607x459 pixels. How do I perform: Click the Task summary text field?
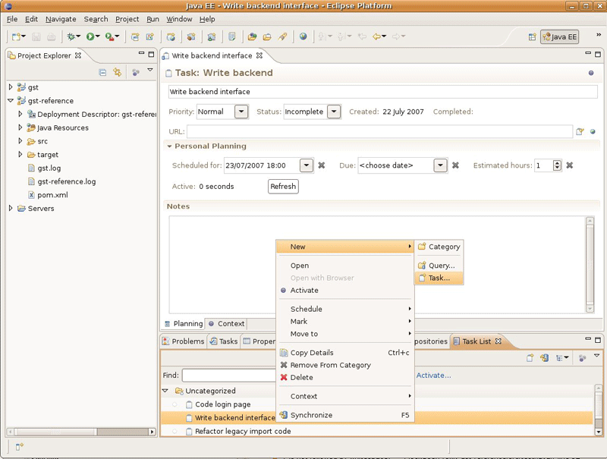tap(383, 92)
